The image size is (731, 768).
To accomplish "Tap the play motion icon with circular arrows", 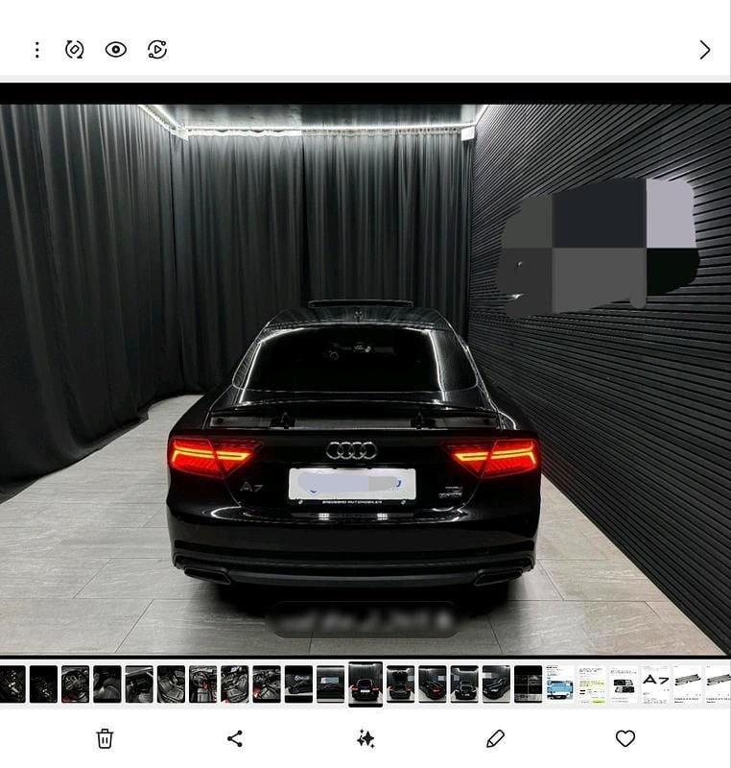I will [x=157, y=50].
